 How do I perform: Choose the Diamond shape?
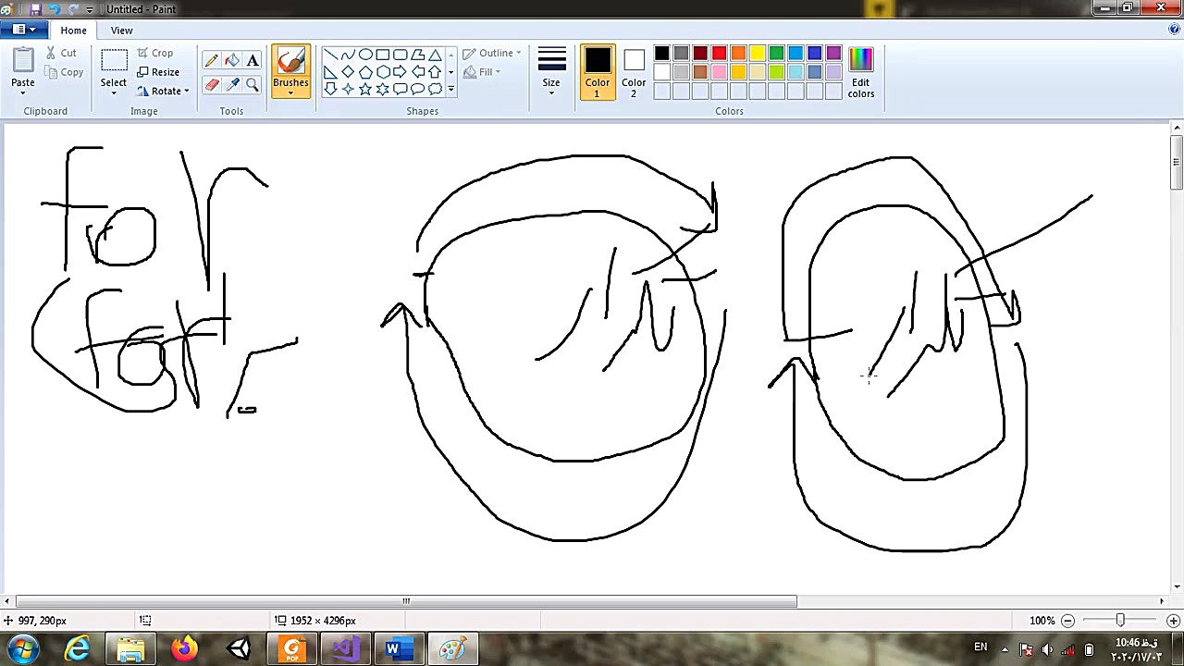(x=348, y=72)
